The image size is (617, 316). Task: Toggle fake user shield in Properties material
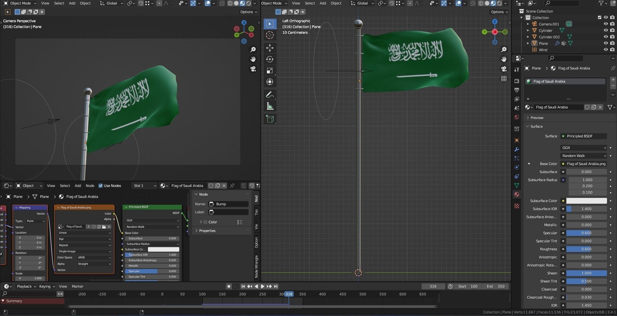[x=587, y=107]
